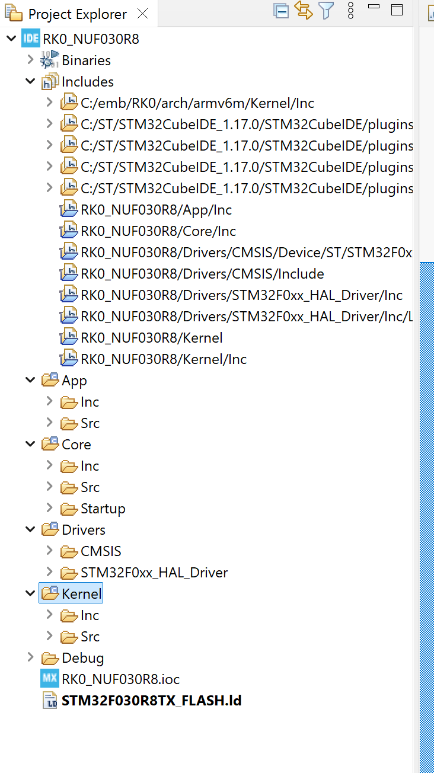Toggle Link with Editor icon

(x=304, y=11)
